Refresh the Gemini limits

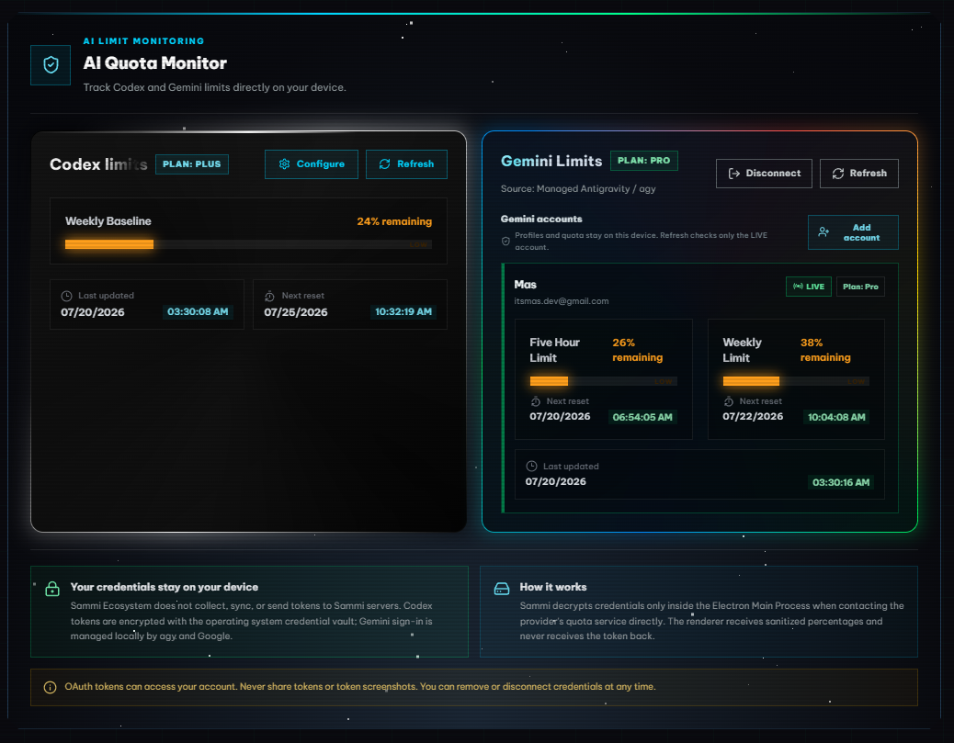coord(859,174)
